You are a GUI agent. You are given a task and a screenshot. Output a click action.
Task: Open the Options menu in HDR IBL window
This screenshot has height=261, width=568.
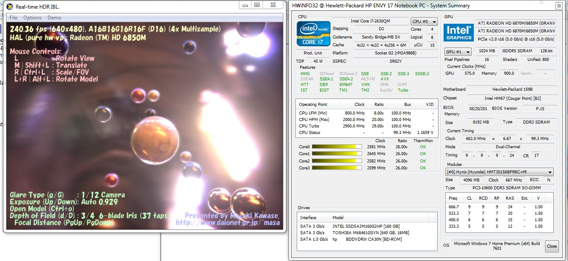pyautogui.click(x=32, y=18)
